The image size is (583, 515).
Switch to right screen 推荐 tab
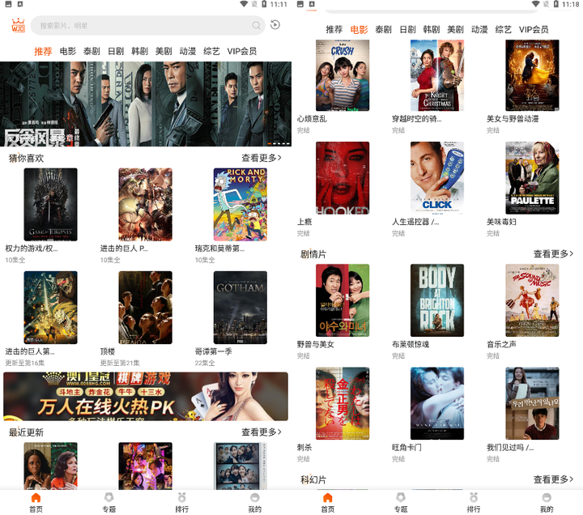[334, 29]
